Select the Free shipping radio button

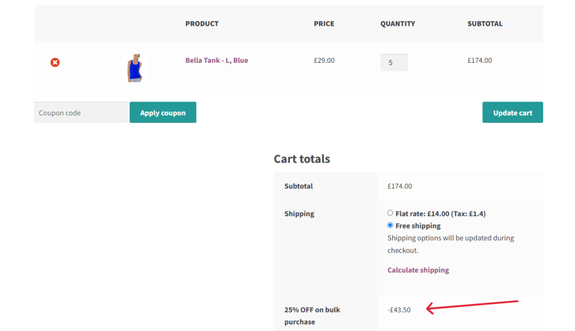[390, 225]
